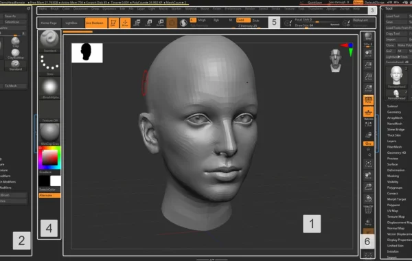Open the Dots stroke type selector
The image size is (412, 261).
click(x=49, y=65)
